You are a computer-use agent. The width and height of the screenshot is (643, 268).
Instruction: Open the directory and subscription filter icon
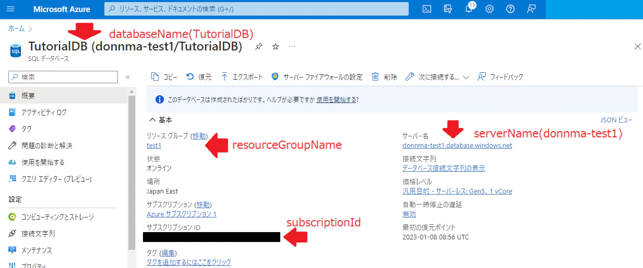coord(447,9)
